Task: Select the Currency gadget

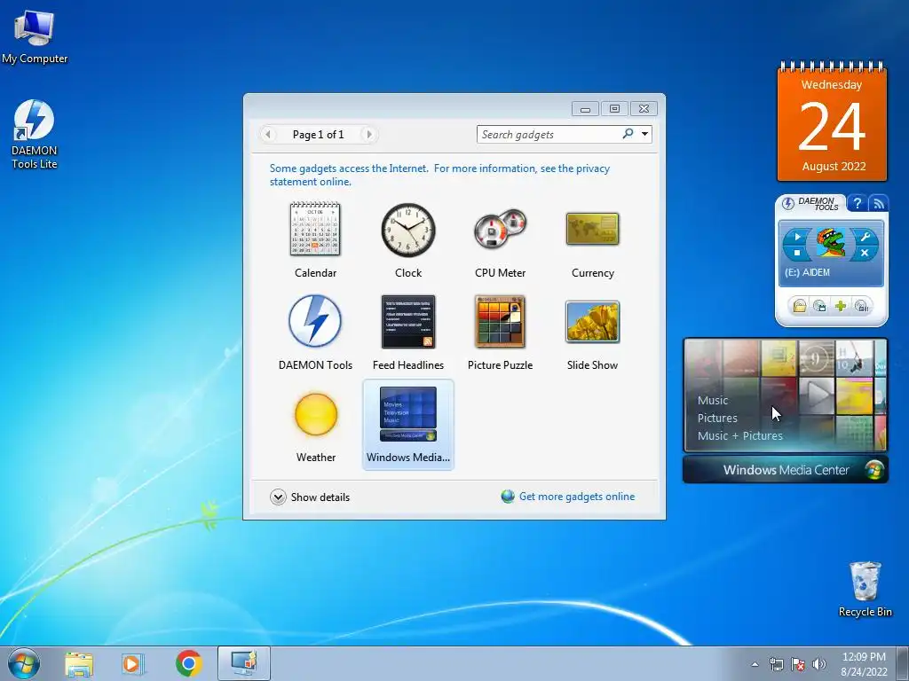Action: click(592, 241)
